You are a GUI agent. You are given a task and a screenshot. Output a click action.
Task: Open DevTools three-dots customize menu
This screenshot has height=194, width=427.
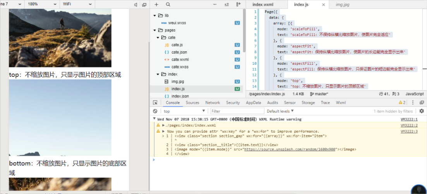[x=413, y=103]
